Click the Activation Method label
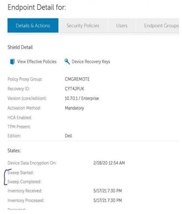 point(24,108)
